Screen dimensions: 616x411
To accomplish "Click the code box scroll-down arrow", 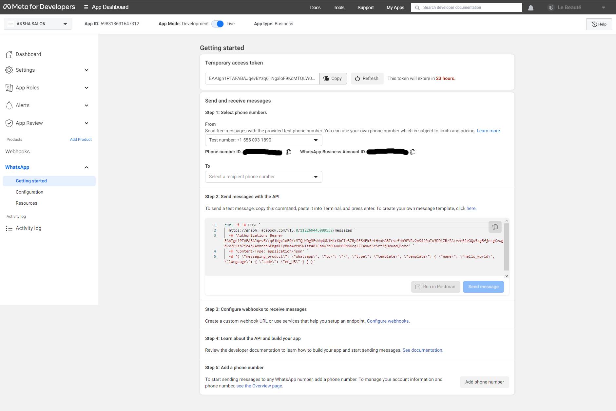I will tap(507, 276).
